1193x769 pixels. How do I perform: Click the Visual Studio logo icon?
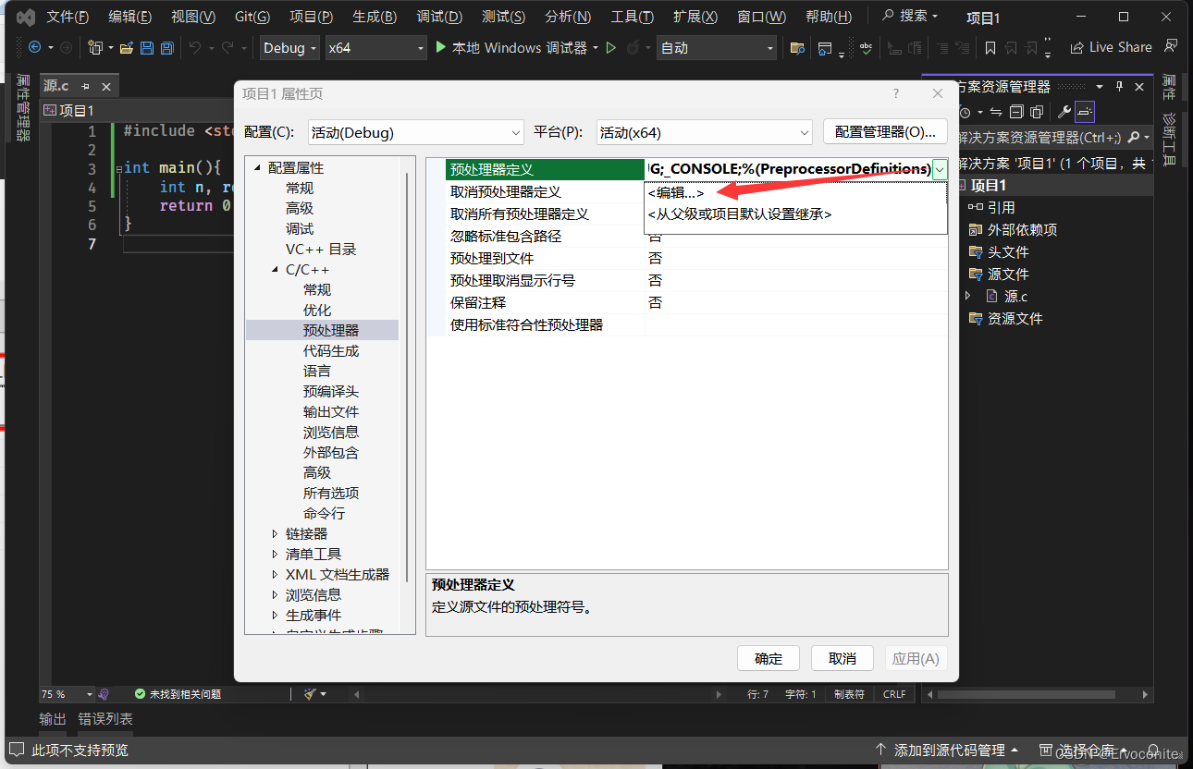tap(26, 17)
